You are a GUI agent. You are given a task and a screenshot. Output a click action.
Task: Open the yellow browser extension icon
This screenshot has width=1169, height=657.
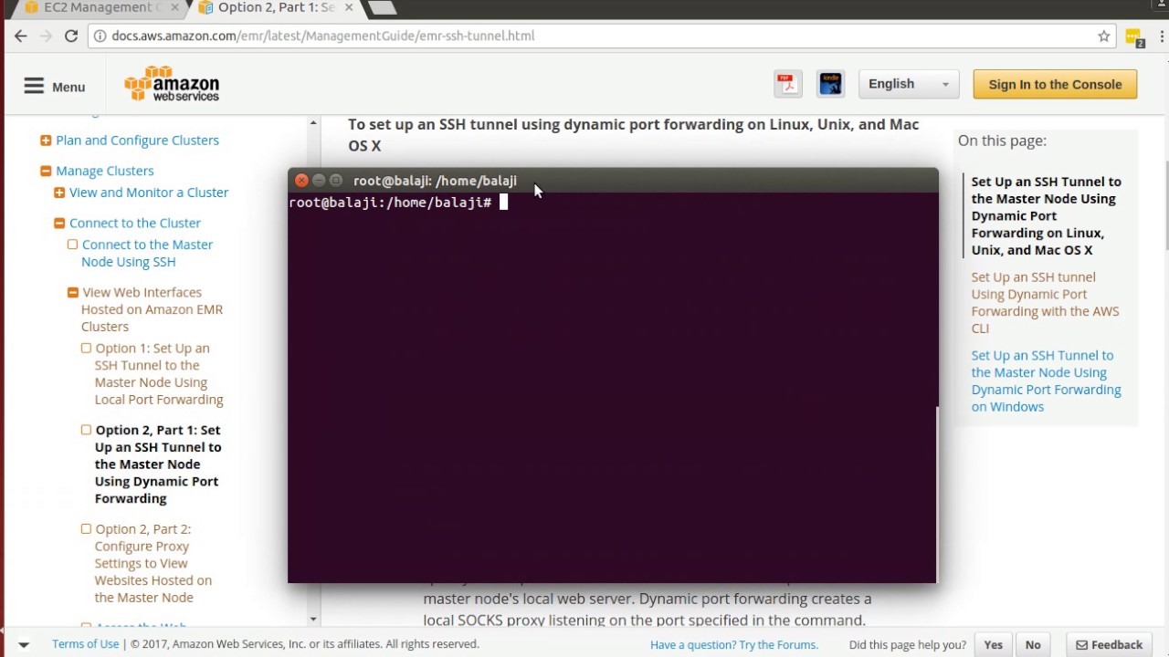coord(1134,37)
